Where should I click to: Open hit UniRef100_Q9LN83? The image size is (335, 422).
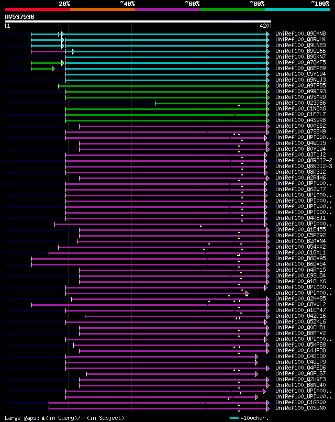(300, 45)
